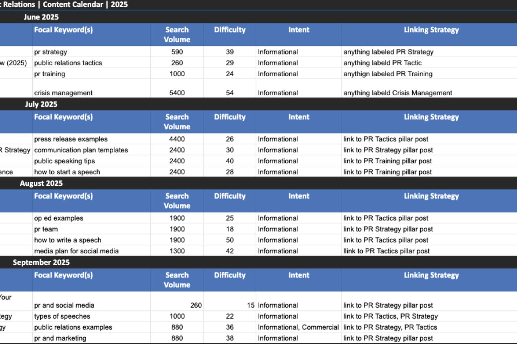Click 'pr and marketing' keyword cell
Viewport: 517px width, 344px height.
pyautogui.click(x=60, y=338)
